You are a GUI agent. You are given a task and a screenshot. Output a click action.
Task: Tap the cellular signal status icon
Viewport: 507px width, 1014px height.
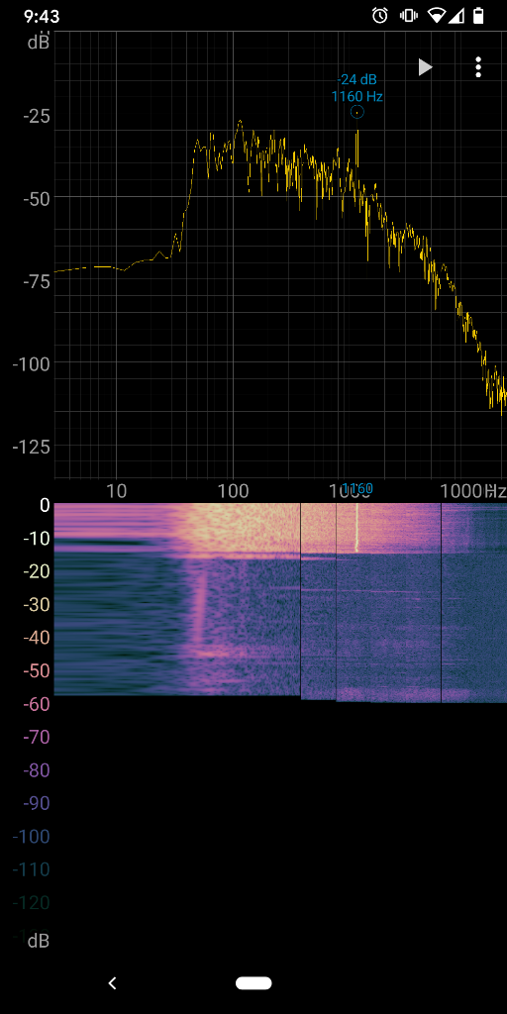click(x=457, y=16)
